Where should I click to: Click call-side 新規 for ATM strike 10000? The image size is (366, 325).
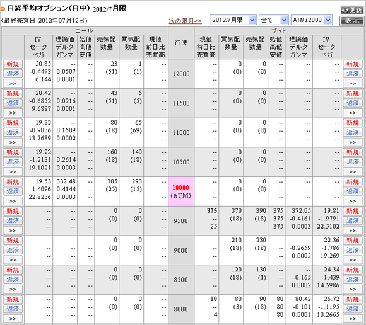coord(13,182)
